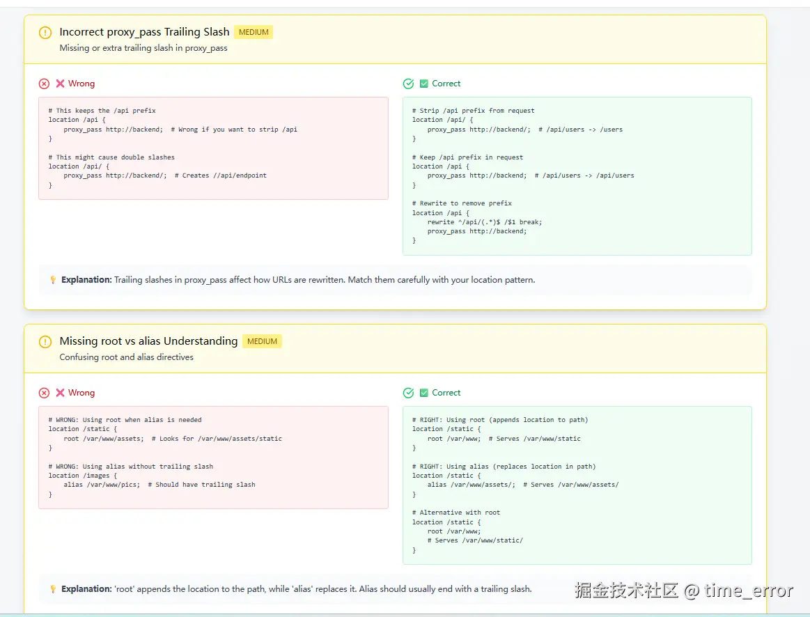Click green checkbox emoji in proxy_pass Correct header

point(424,84)
